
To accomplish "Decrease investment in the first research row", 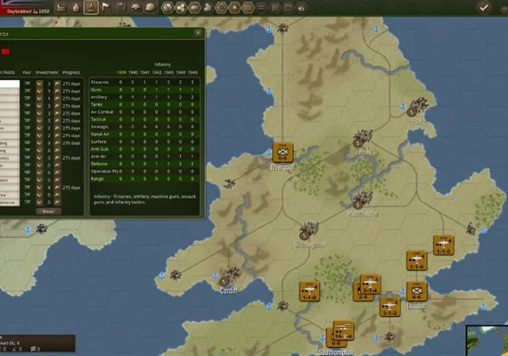I will click(39, 84).
